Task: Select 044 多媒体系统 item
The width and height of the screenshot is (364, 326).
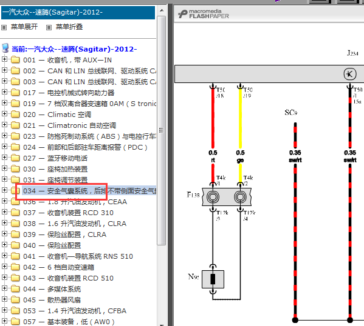Action: (52, 289)
